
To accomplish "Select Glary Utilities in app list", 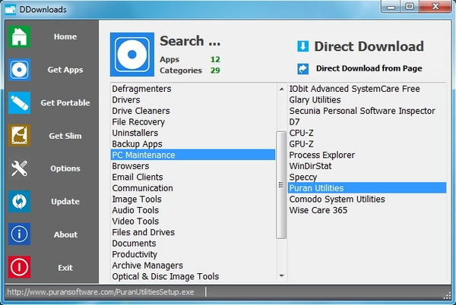I will pyautogui.click(x=367, y=99).
